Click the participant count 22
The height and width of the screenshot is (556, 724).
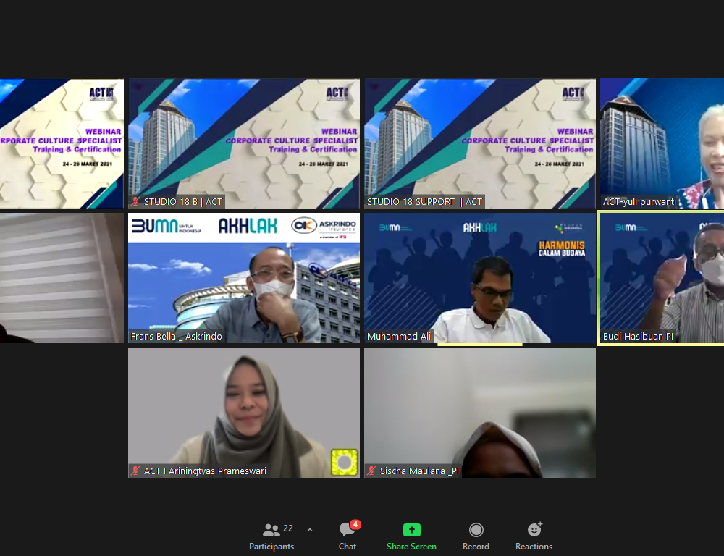point(288,528)
